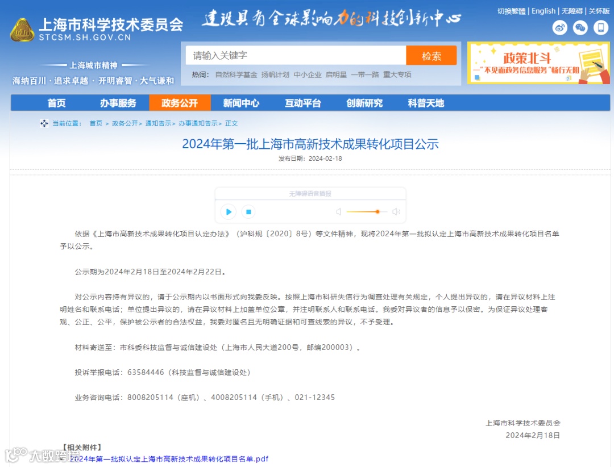Open the WeChat icon in the header
This screenshot has width=614, height=467.
coord(580,28)
